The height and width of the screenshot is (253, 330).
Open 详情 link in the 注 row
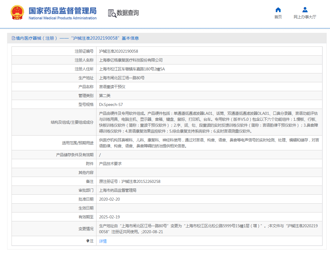[103, 241]
